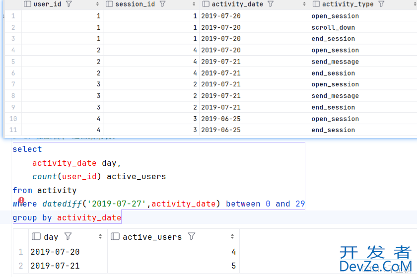Click count function in the SQL query
Viewport: 417px width, 277px height.
click(x=45, y=177)
